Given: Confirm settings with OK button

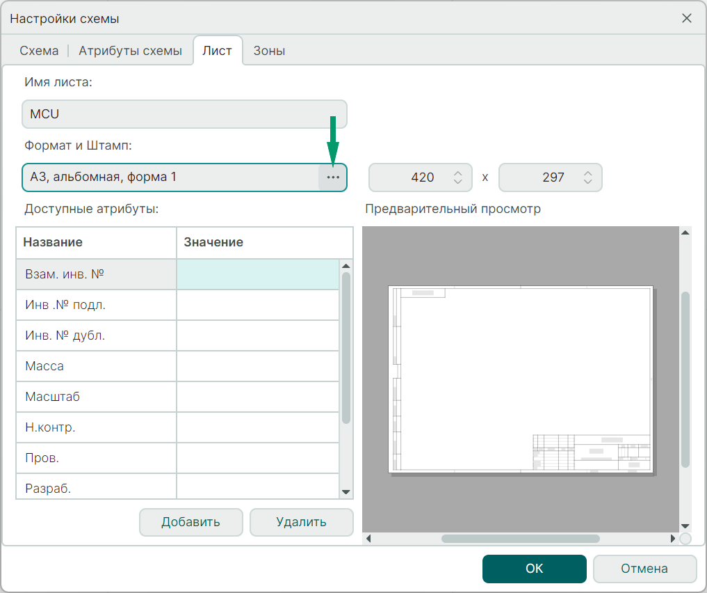Looking at the screenshot, I should pyautogui.click(x=534, y=569).
